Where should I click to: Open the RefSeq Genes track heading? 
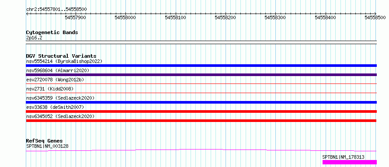(44, 141)
